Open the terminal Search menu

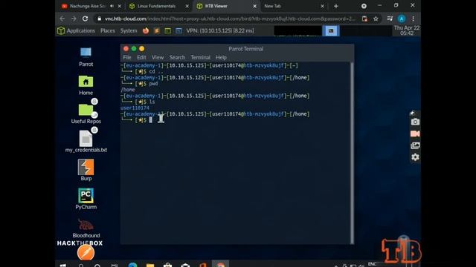(177, 57)
